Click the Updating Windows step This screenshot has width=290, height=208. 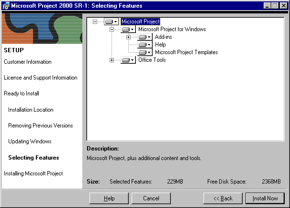[30, 141]
